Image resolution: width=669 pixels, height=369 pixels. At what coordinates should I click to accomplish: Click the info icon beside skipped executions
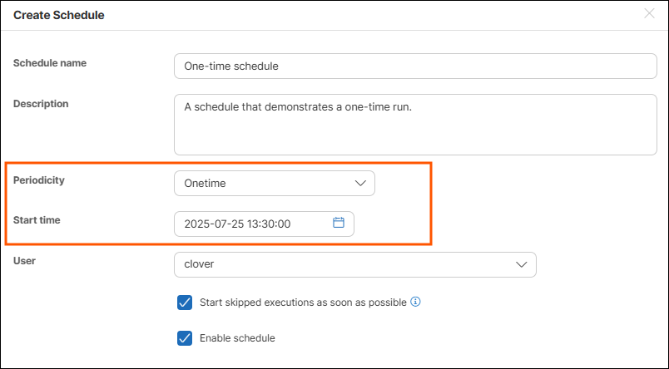point(415,302)
